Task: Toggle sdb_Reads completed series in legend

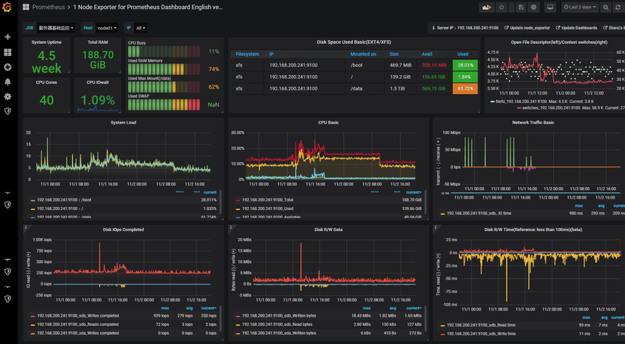Action: 77,324
